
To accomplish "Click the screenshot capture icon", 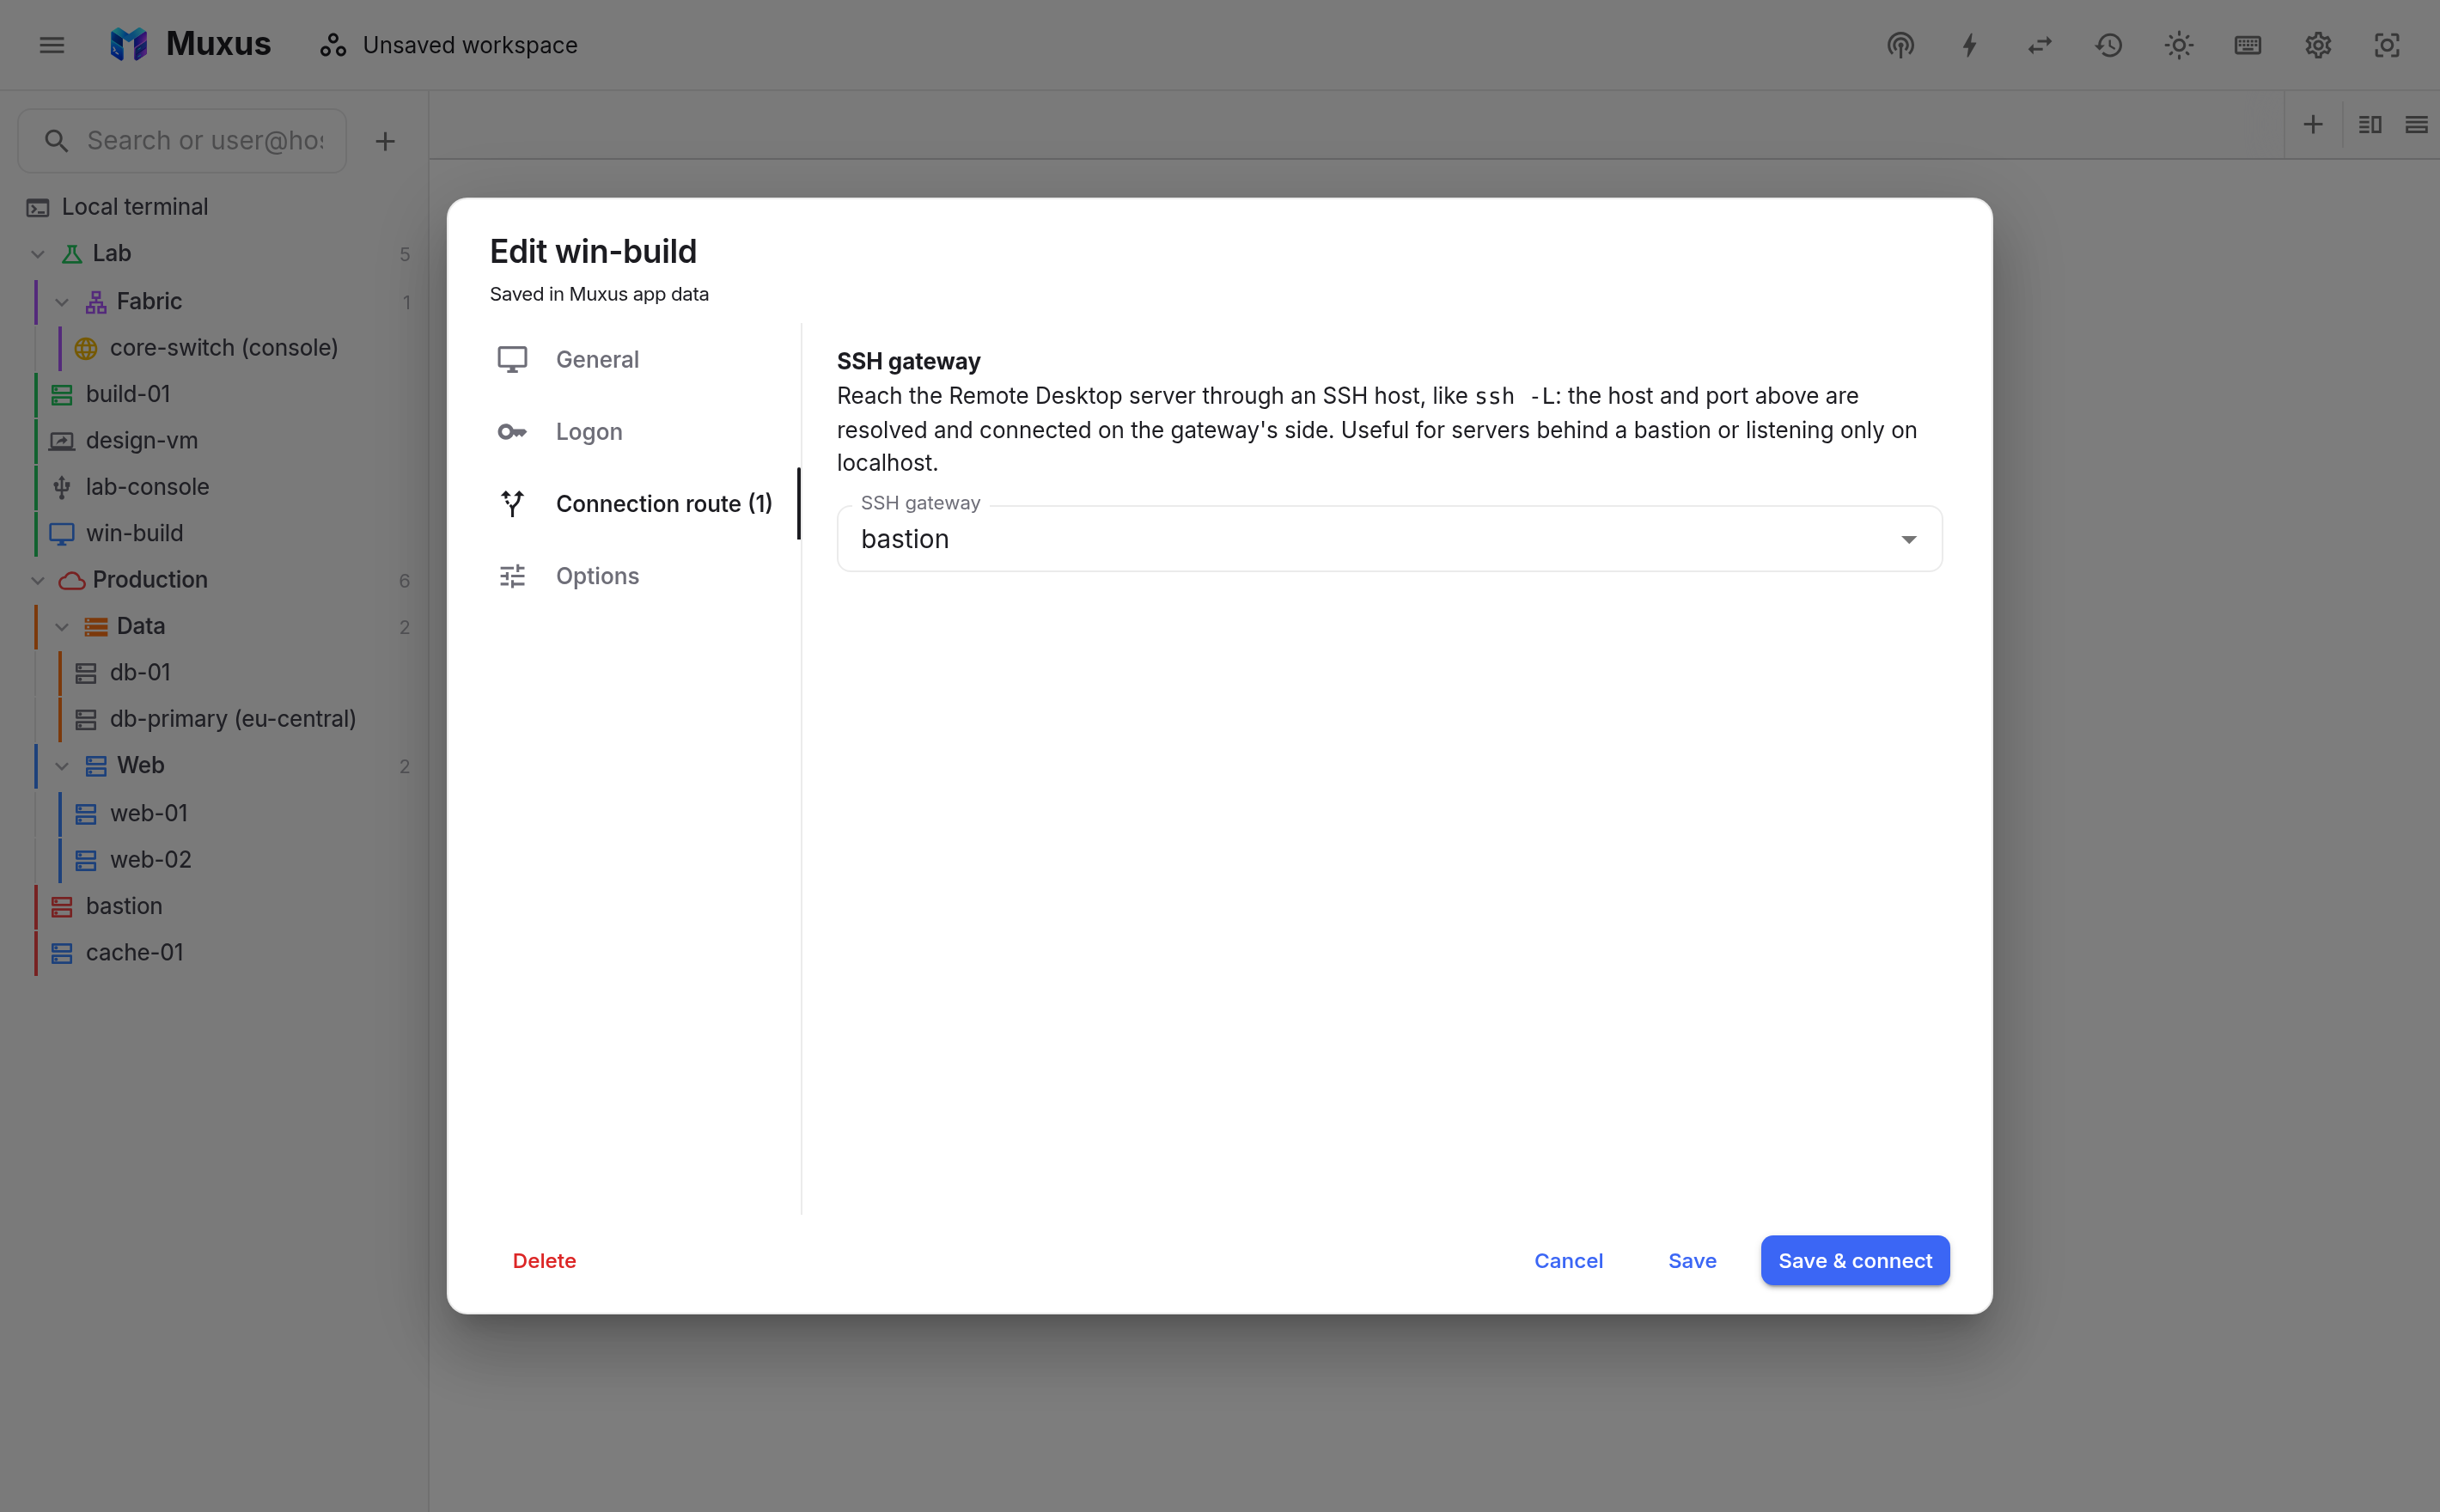I will [x=2387, y=45].
